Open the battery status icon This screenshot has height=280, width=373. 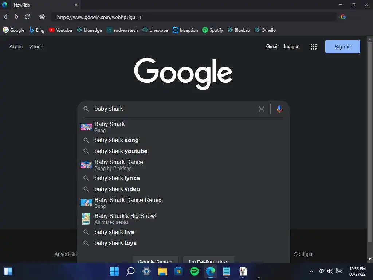(339, 271)
